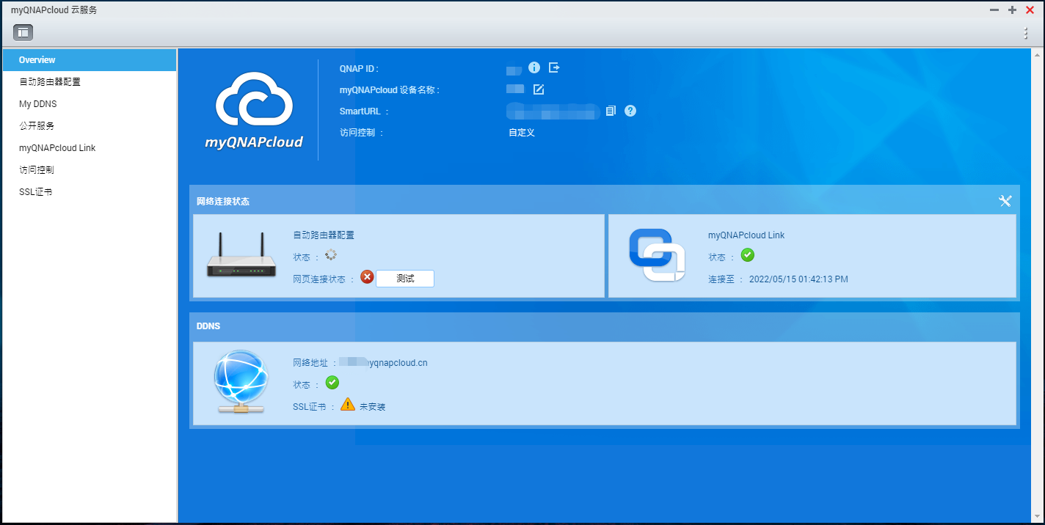Click the DDNS globe icon

[x=241, y=381]
